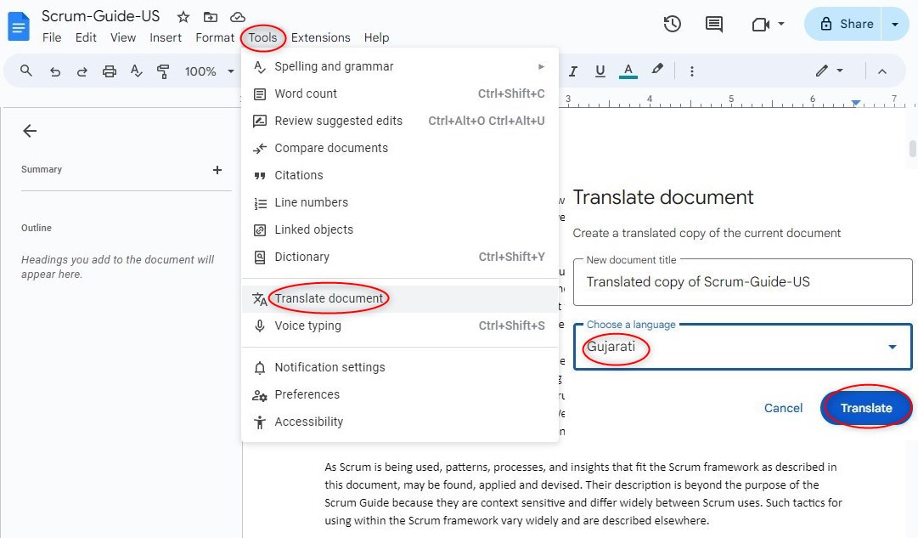Open the editing mode pencil dropdown
The width and height of the screenshot is (918, 538).
(830, 71)
